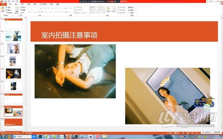
Task: Toggle Italic formatting
Action: click(32, 12)
